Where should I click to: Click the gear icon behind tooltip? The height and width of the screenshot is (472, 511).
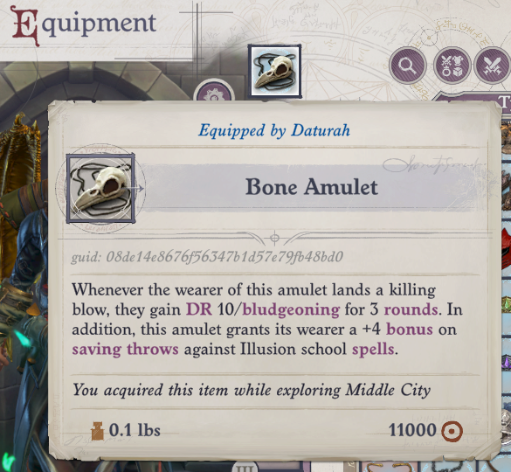pyautogui.click(x=213, y=91)
